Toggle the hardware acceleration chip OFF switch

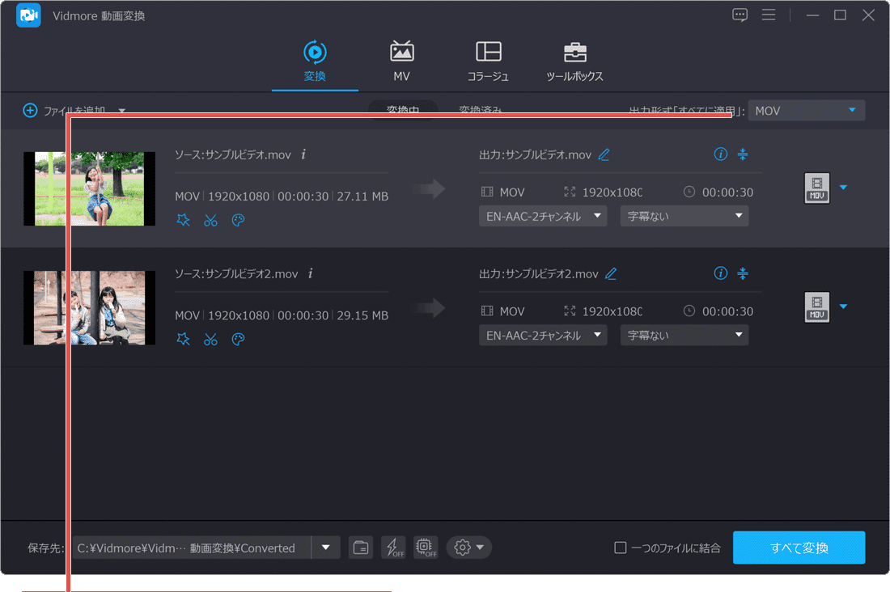point(426,548)
